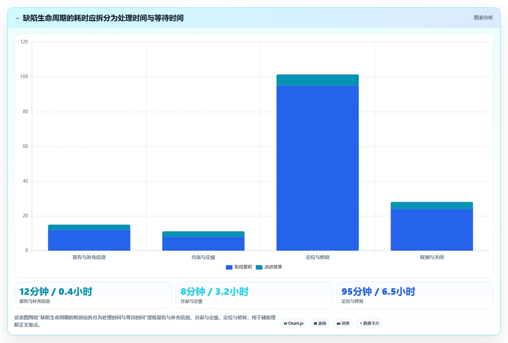The width and height of the screenshot is (508, 343).
Task: Click the blue 定位与修复 bar segment
Action: coord(318,168)
